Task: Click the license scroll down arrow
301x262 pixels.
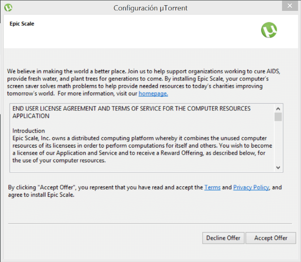Action: (x=278, y=167)
